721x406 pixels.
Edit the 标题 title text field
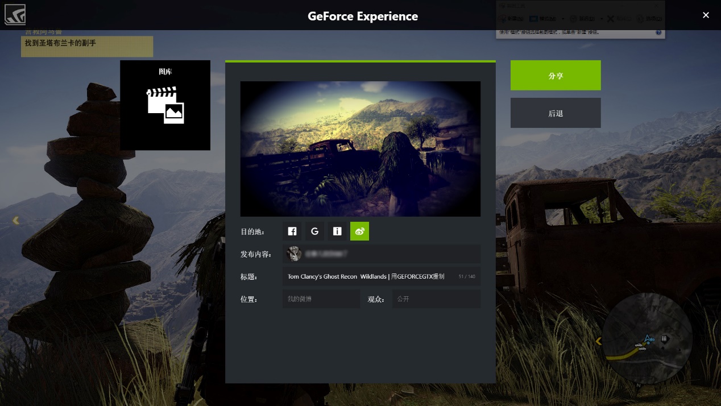click(382, 276)
